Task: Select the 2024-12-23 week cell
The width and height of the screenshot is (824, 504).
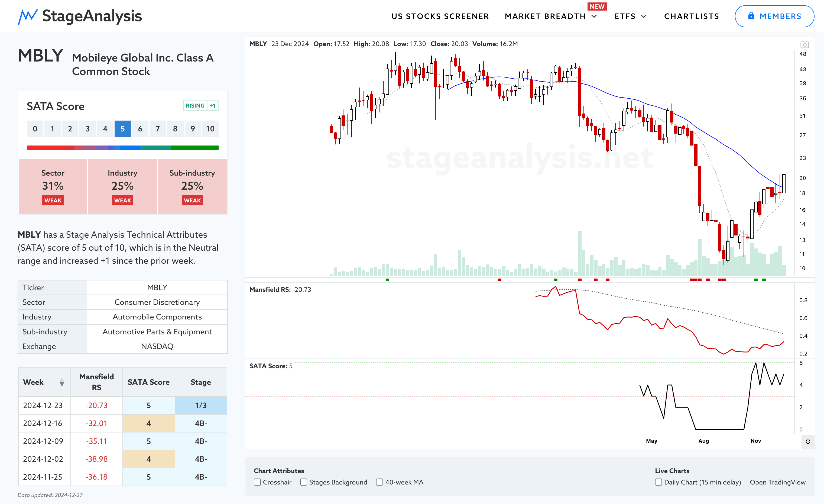Action: [x=44, y=405]
